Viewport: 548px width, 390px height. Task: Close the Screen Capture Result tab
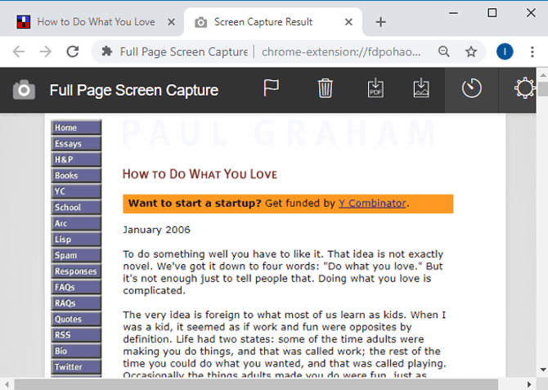pos(350,22)
